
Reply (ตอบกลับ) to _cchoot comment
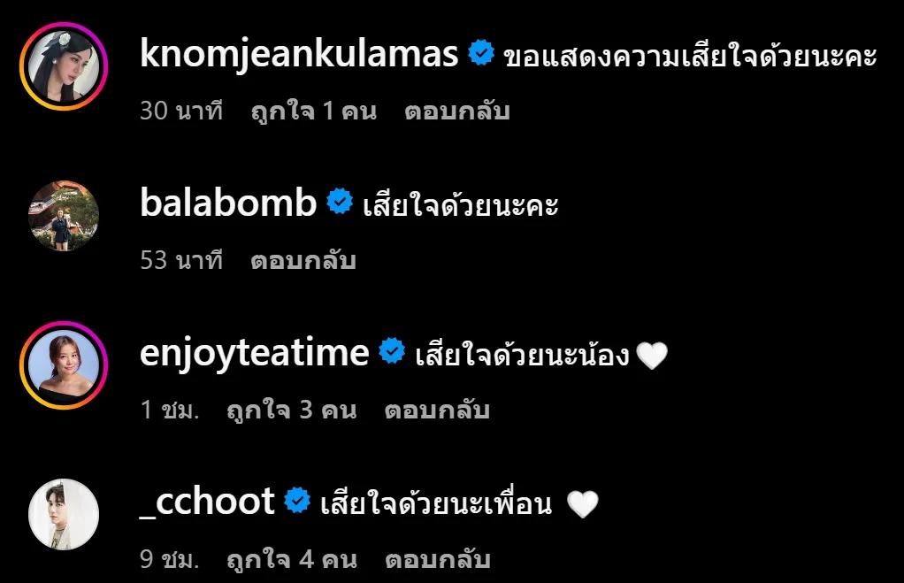click(x=438, y=559)
